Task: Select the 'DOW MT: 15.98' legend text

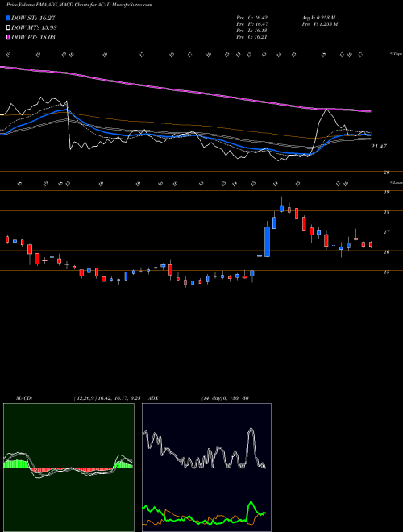Action: click(34, 27)
